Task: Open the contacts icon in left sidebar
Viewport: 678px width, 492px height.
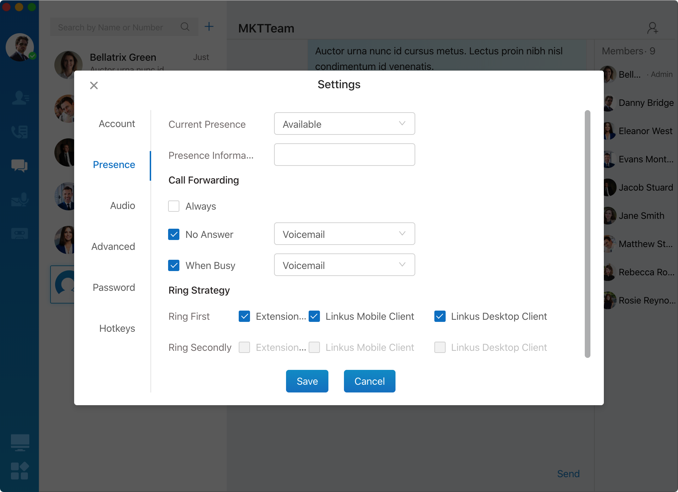Action: tap(20, 98)
